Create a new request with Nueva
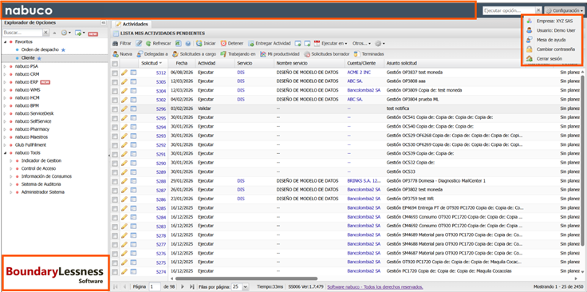This screenshot has height=292, width=587. click(x=122, y=54)
